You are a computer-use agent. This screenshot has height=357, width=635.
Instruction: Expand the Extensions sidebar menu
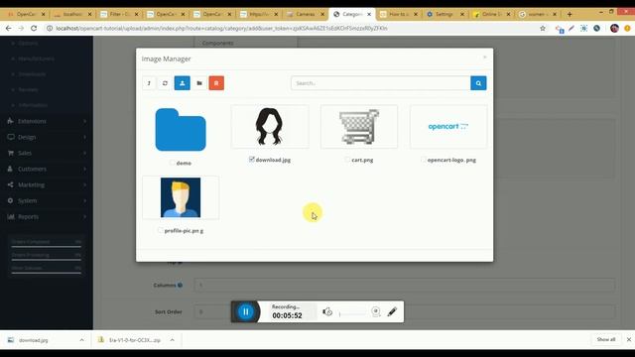[x=47, y=121]
